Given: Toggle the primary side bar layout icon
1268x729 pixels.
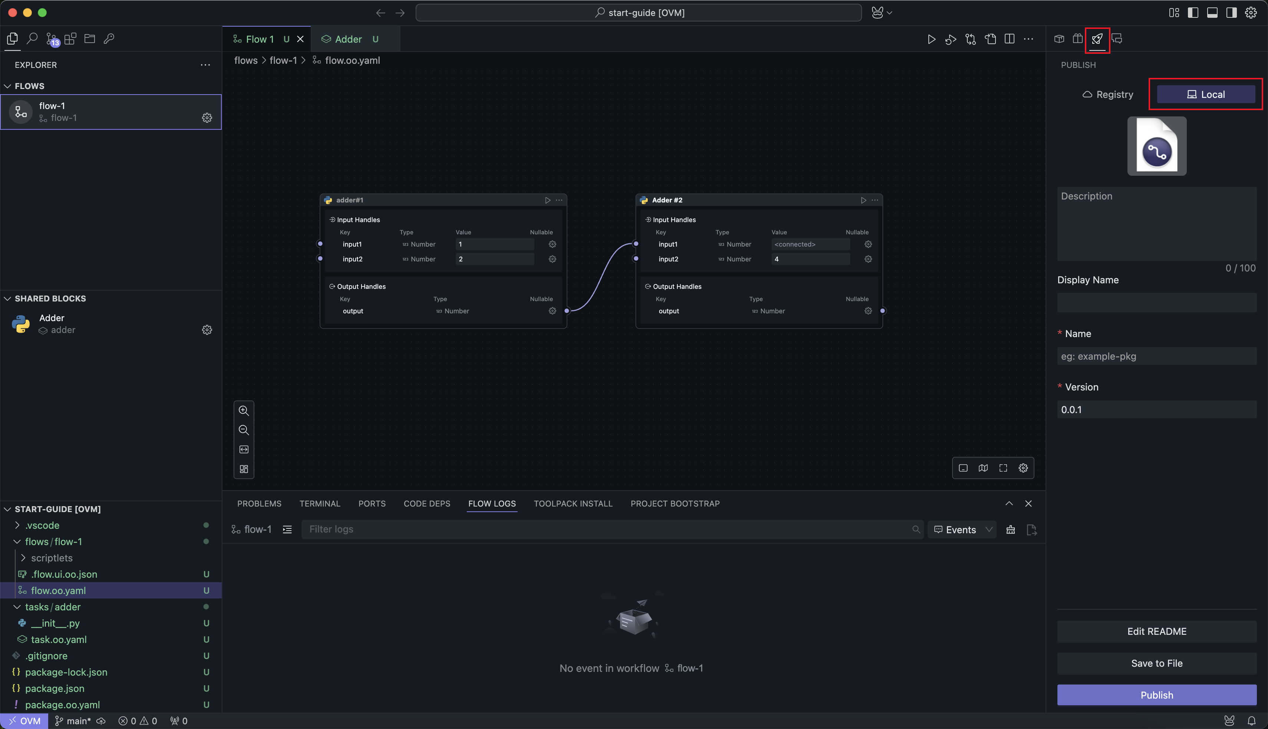Looking at the screenshot, I should tap(1193, 13).
